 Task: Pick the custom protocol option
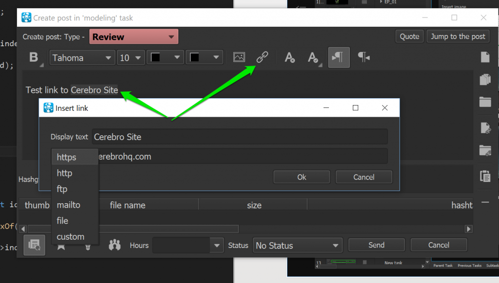coord(75,237)
